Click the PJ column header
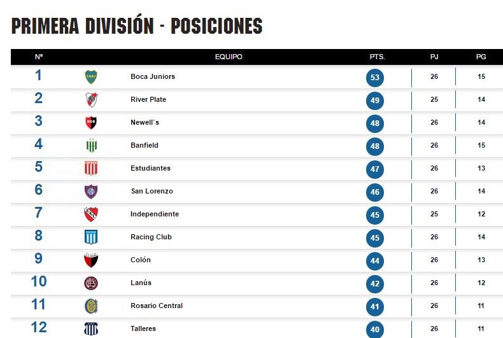503x338 pixels. point(434,57)
